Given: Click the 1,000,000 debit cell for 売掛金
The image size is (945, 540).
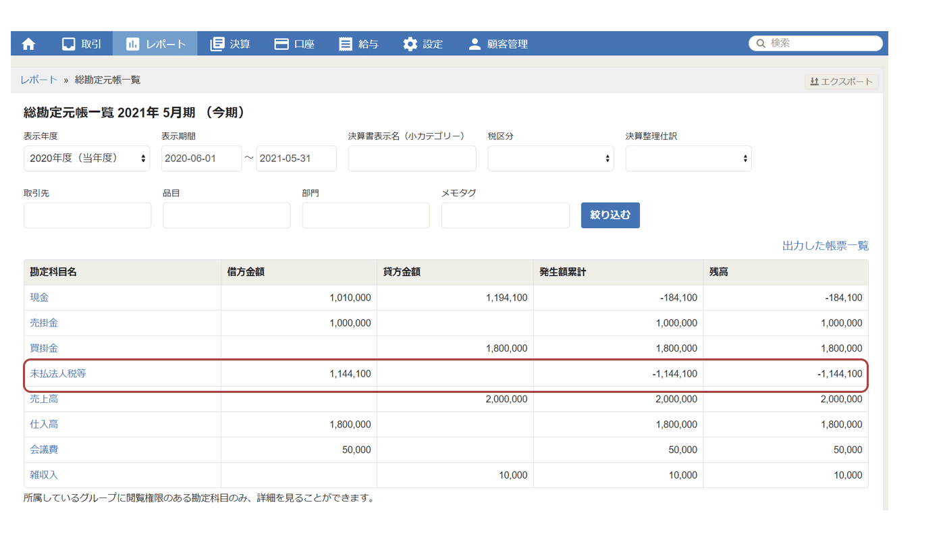Looking at the screenshot, I should pyautogui.click(x=299, y=323).
